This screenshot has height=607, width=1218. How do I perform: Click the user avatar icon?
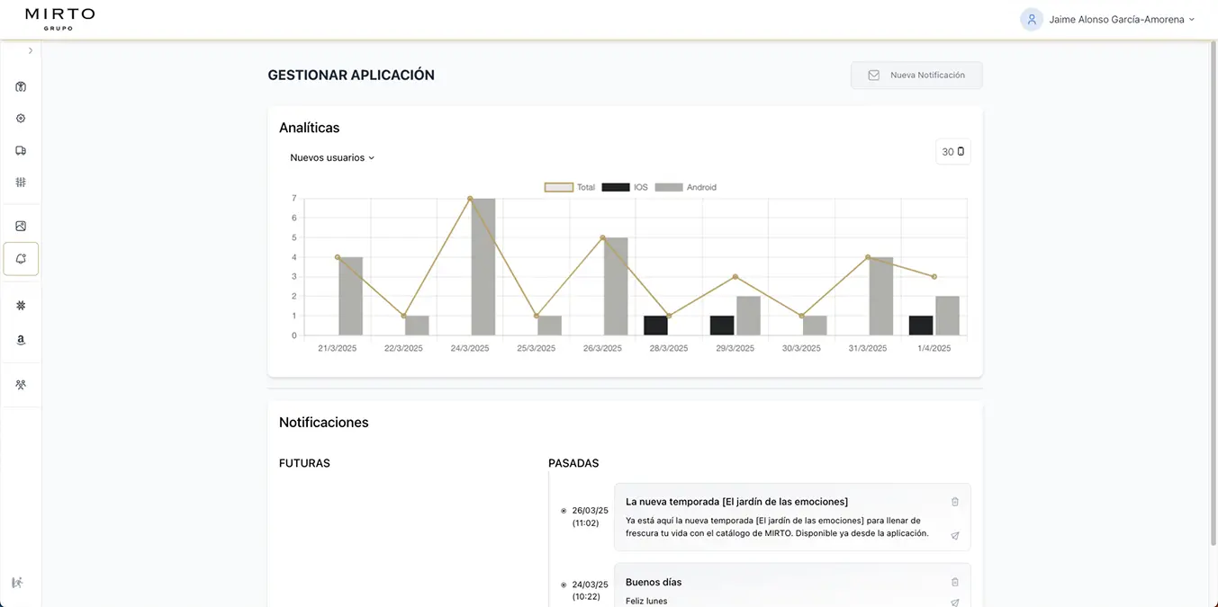point(1032,19)
